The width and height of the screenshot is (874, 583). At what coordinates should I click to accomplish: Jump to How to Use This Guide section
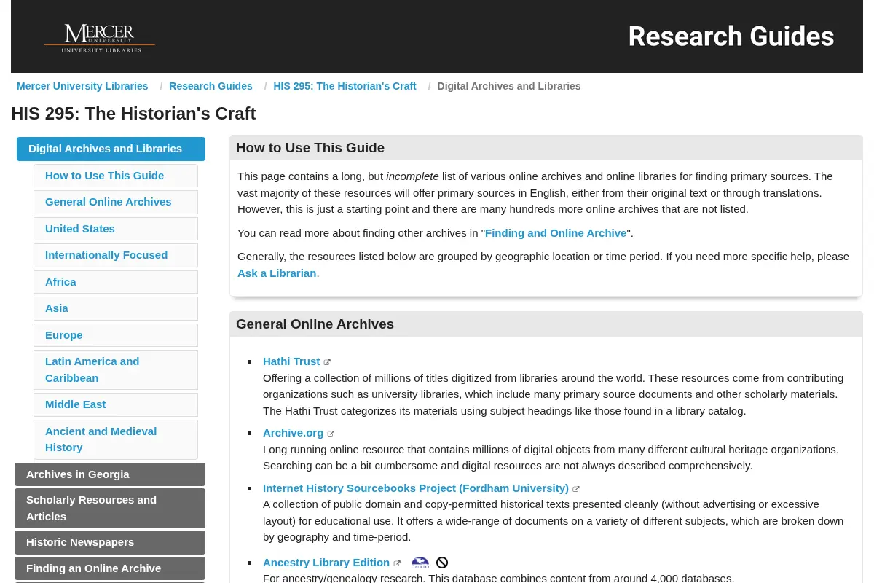pos(116,176)
